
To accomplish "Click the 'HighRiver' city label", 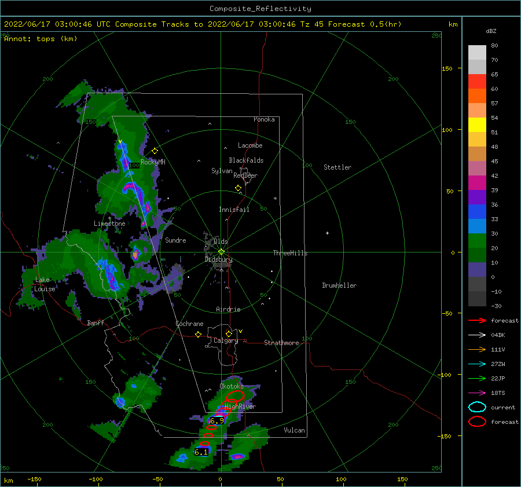I will [240, 407].
